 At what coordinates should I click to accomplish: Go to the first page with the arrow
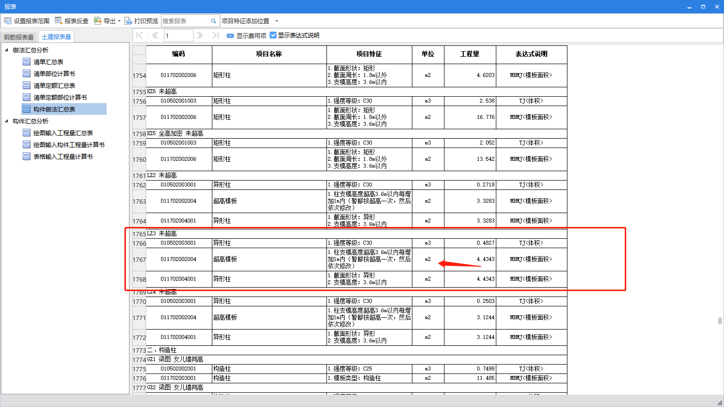click(x=139, y=36)
